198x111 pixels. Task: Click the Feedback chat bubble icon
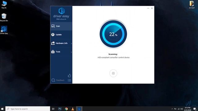tap(53, 80)
